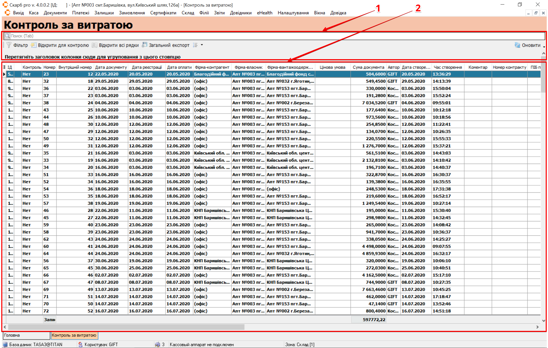Viewport: 548px width, 348px height.
Task: Click the magnifier icon in the search box
Action: 7,36
